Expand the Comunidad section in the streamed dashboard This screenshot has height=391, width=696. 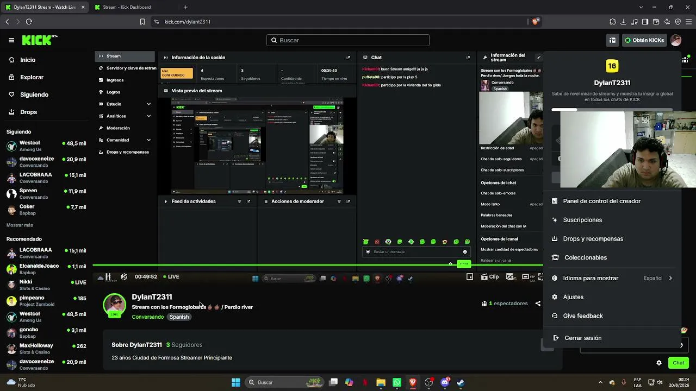125,140
